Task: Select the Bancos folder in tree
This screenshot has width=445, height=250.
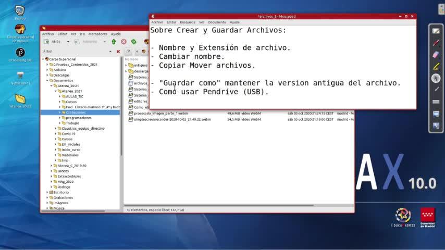Action: coord(63,171)
